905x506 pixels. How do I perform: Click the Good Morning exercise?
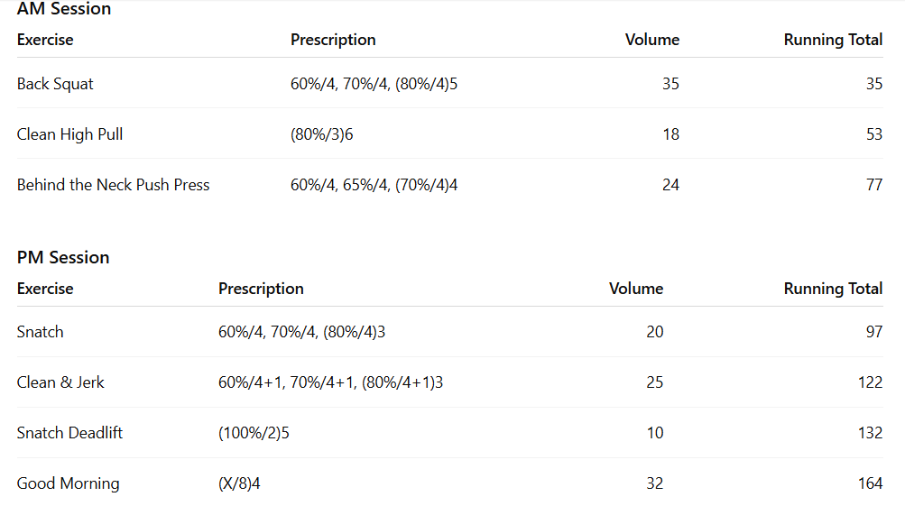tap(68, 483)
